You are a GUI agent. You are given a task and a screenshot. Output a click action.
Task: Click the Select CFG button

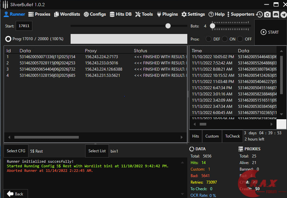(16, 151)
